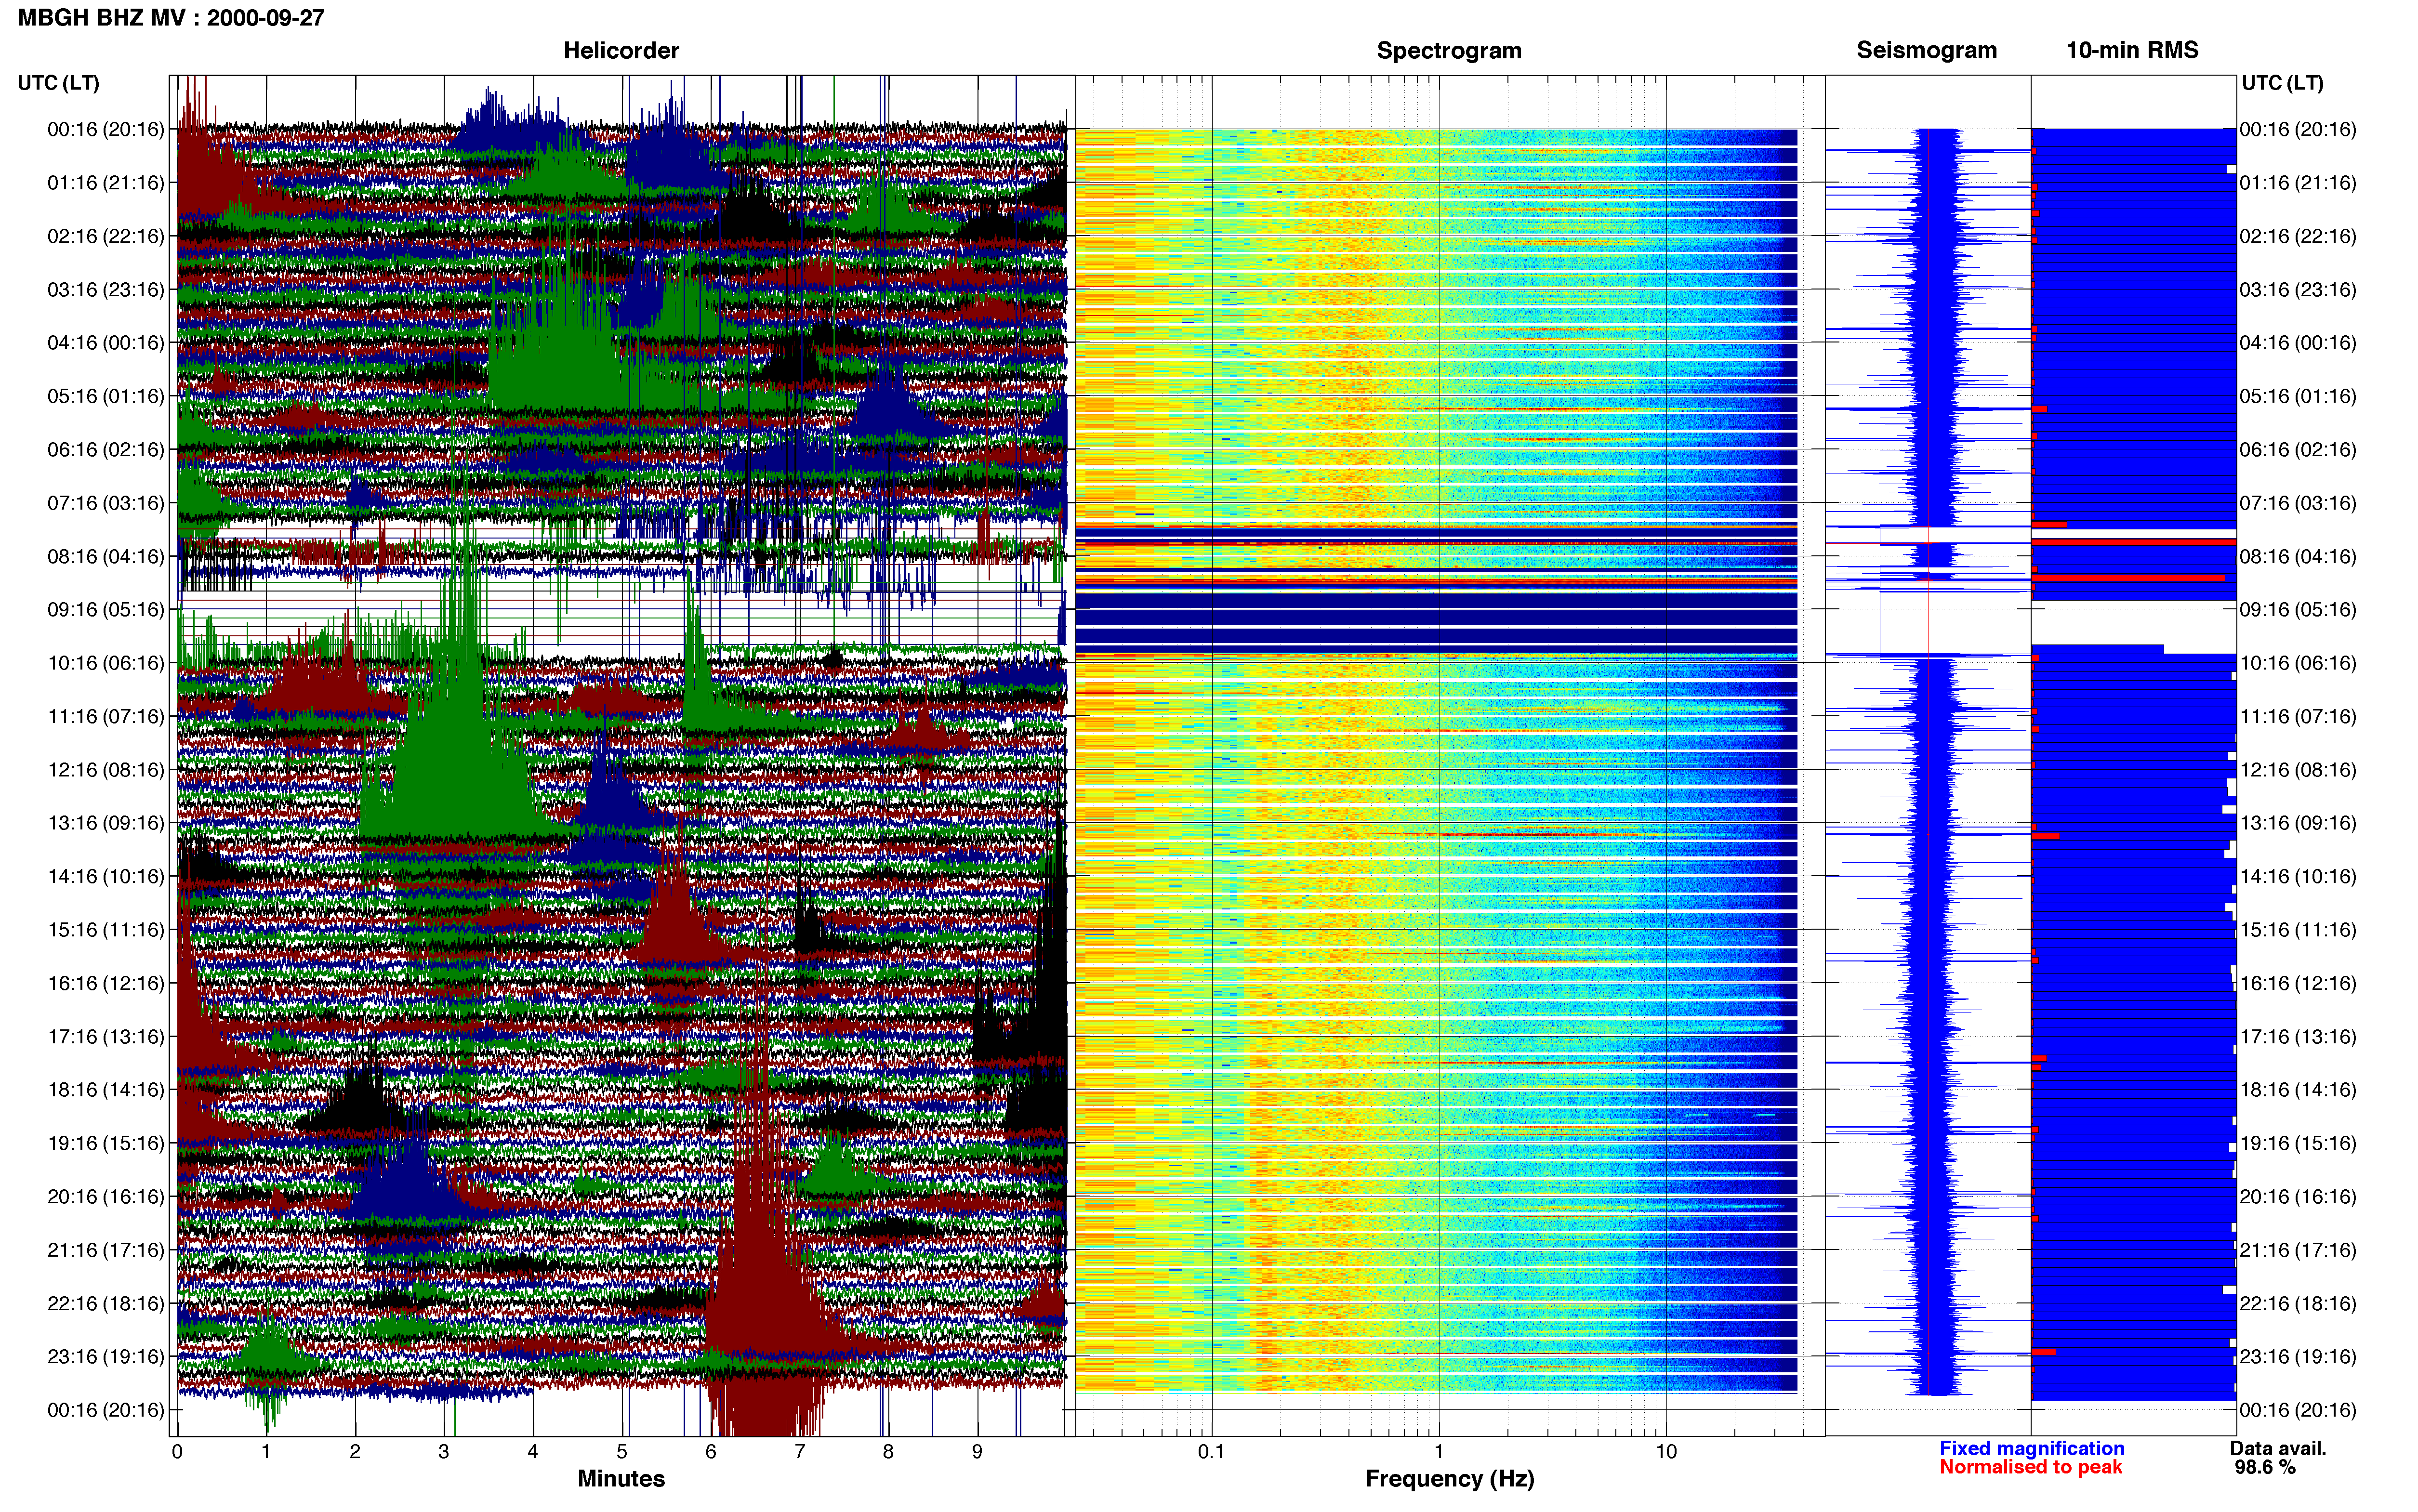Click the '5' minute tick on helicorder axis
The height and width of the screenshot is (1512, 2418).
[x=622, y=1452]
